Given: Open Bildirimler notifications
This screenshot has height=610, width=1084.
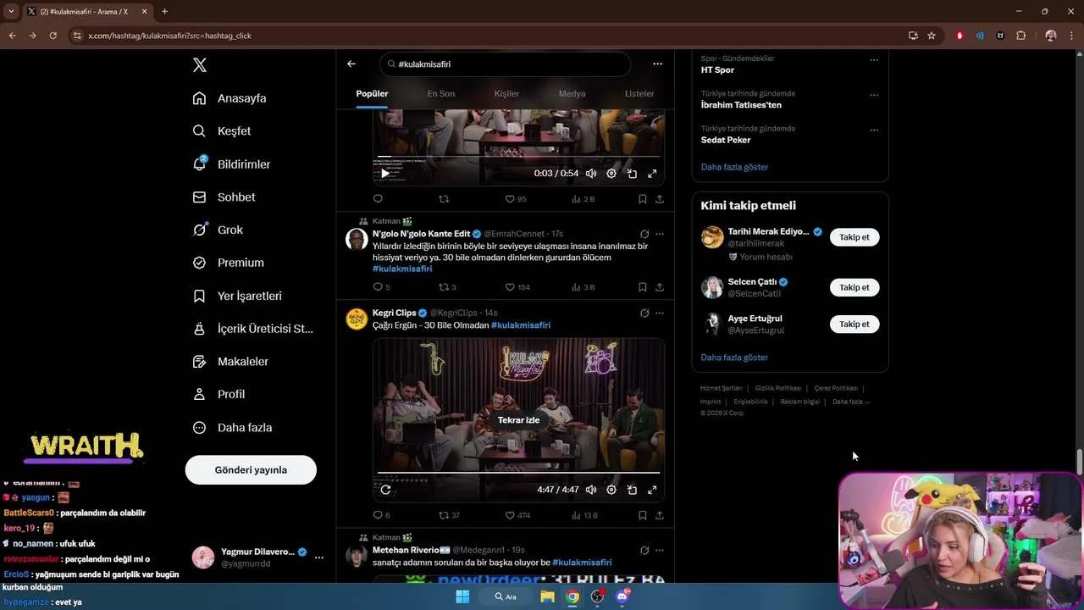Looking at the screenshot, I should 231,164.
